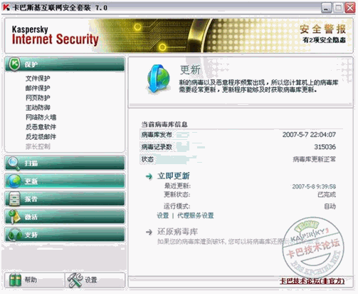358x294 pixels.
Task: Click the 病毒记录数 row label
Action: tap(157, 147)
